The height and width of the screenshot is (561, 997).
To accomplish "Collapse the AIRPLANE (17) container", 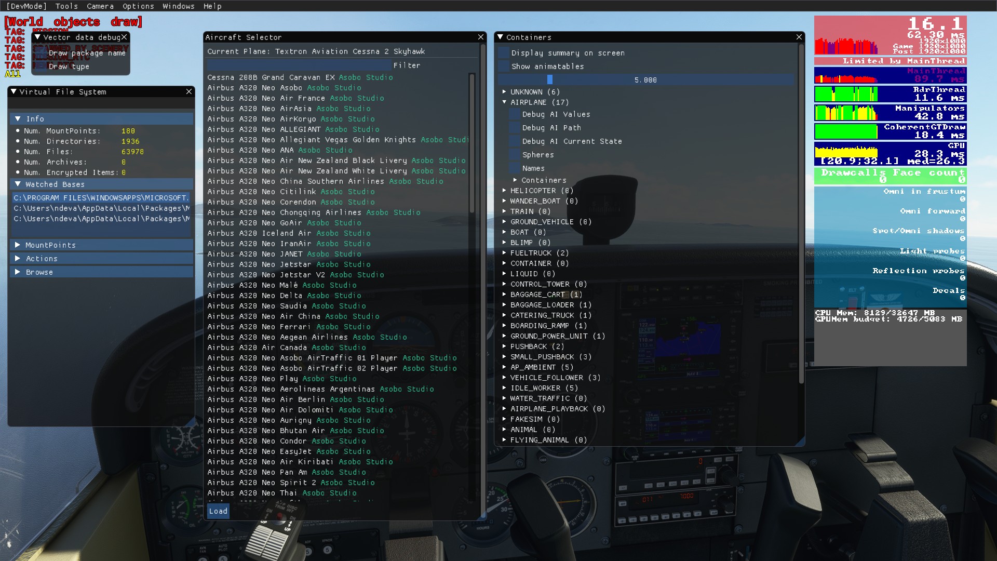I will tap(504, 102).
